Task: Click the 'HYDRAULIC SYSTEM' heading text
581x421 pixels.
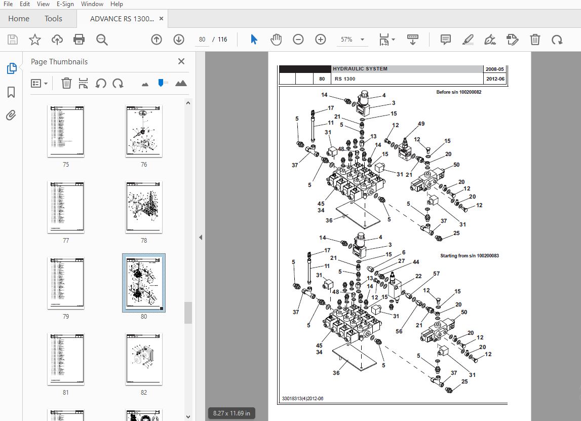Action: [360, 69]
